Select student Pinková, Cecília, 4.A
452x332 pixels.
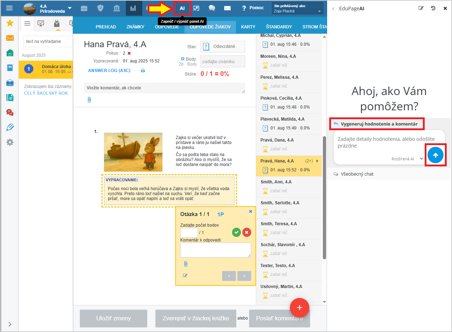coord(289,103)
